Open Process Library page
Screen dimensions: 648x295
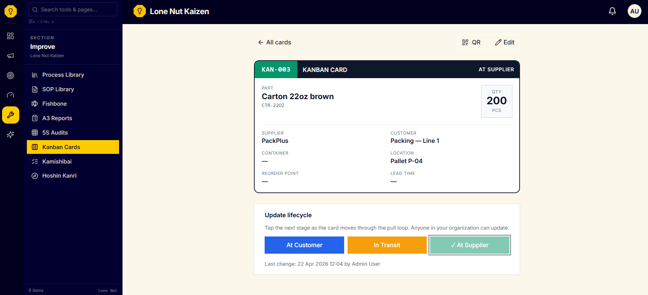click(73, 75)
